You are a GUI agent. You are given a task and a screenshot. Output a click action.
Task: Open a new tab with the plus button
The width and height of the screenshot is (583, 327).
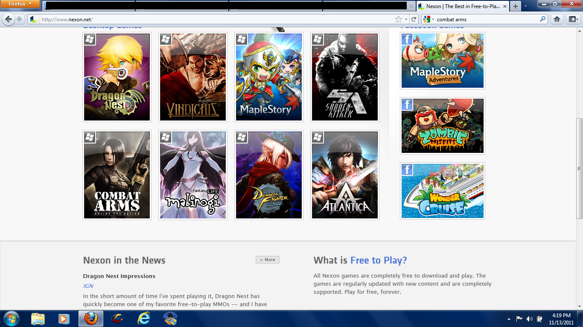(516, 6)
